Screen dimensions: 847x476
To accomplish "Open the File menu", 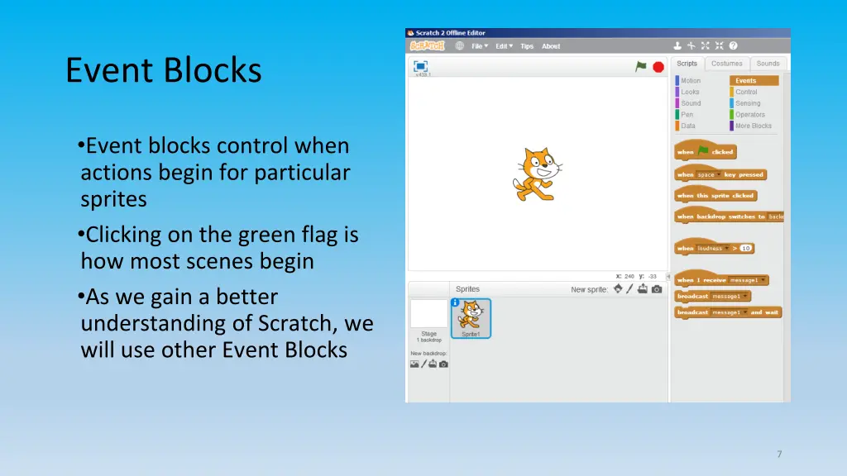I will [480, 46].
